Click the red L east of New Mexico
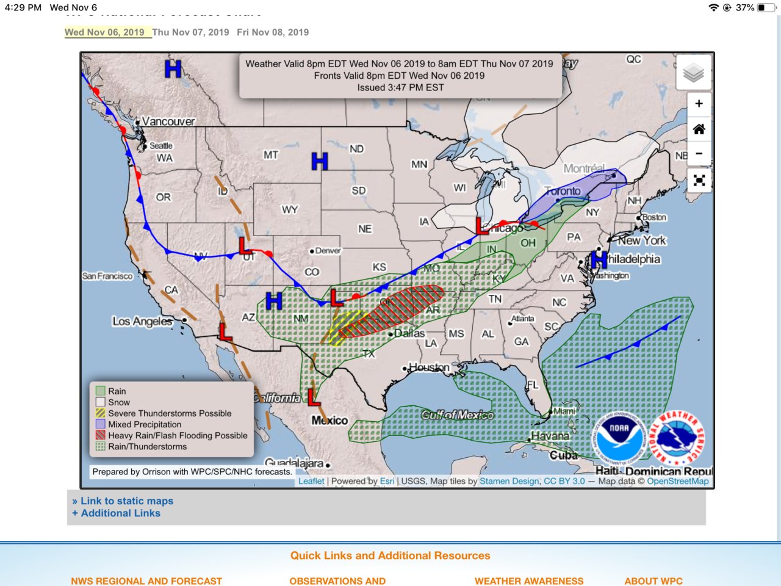 [x=336, y=297]
